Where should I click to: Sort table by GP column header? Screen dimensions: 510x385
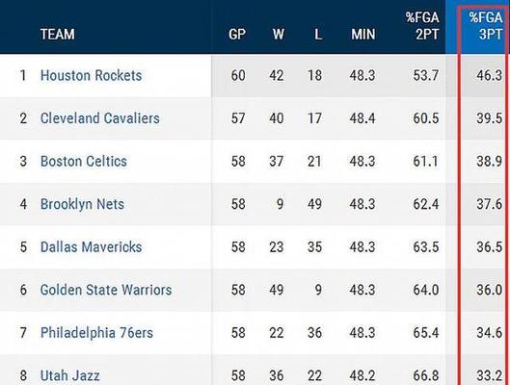point(237,34)
